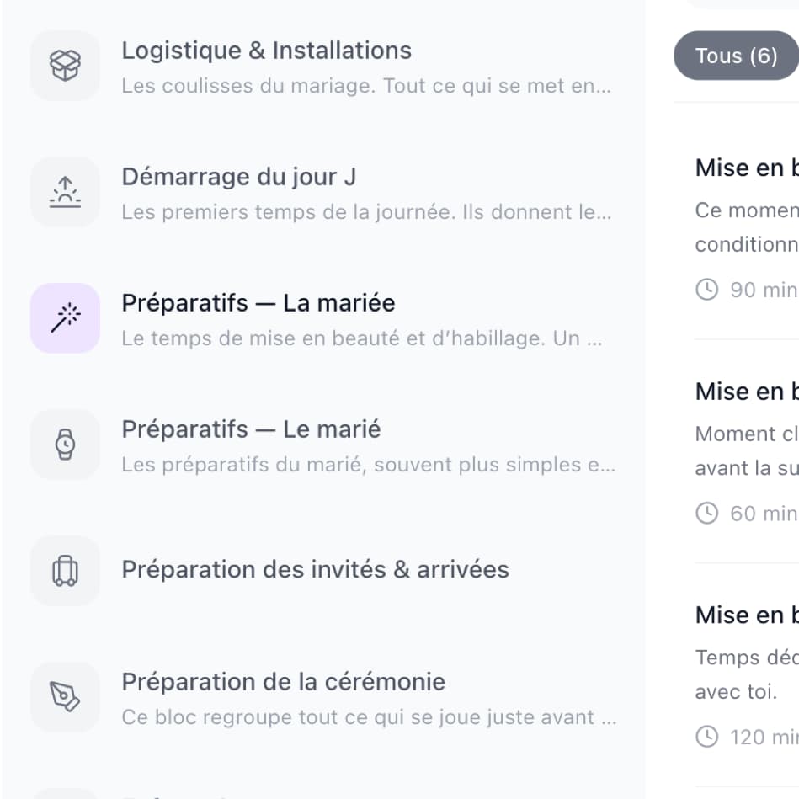Open Préparation de la cérémonie details

[x=284, y=682]
